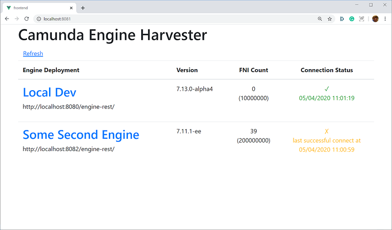Click the FNI count 39 value

pos(253,131)
